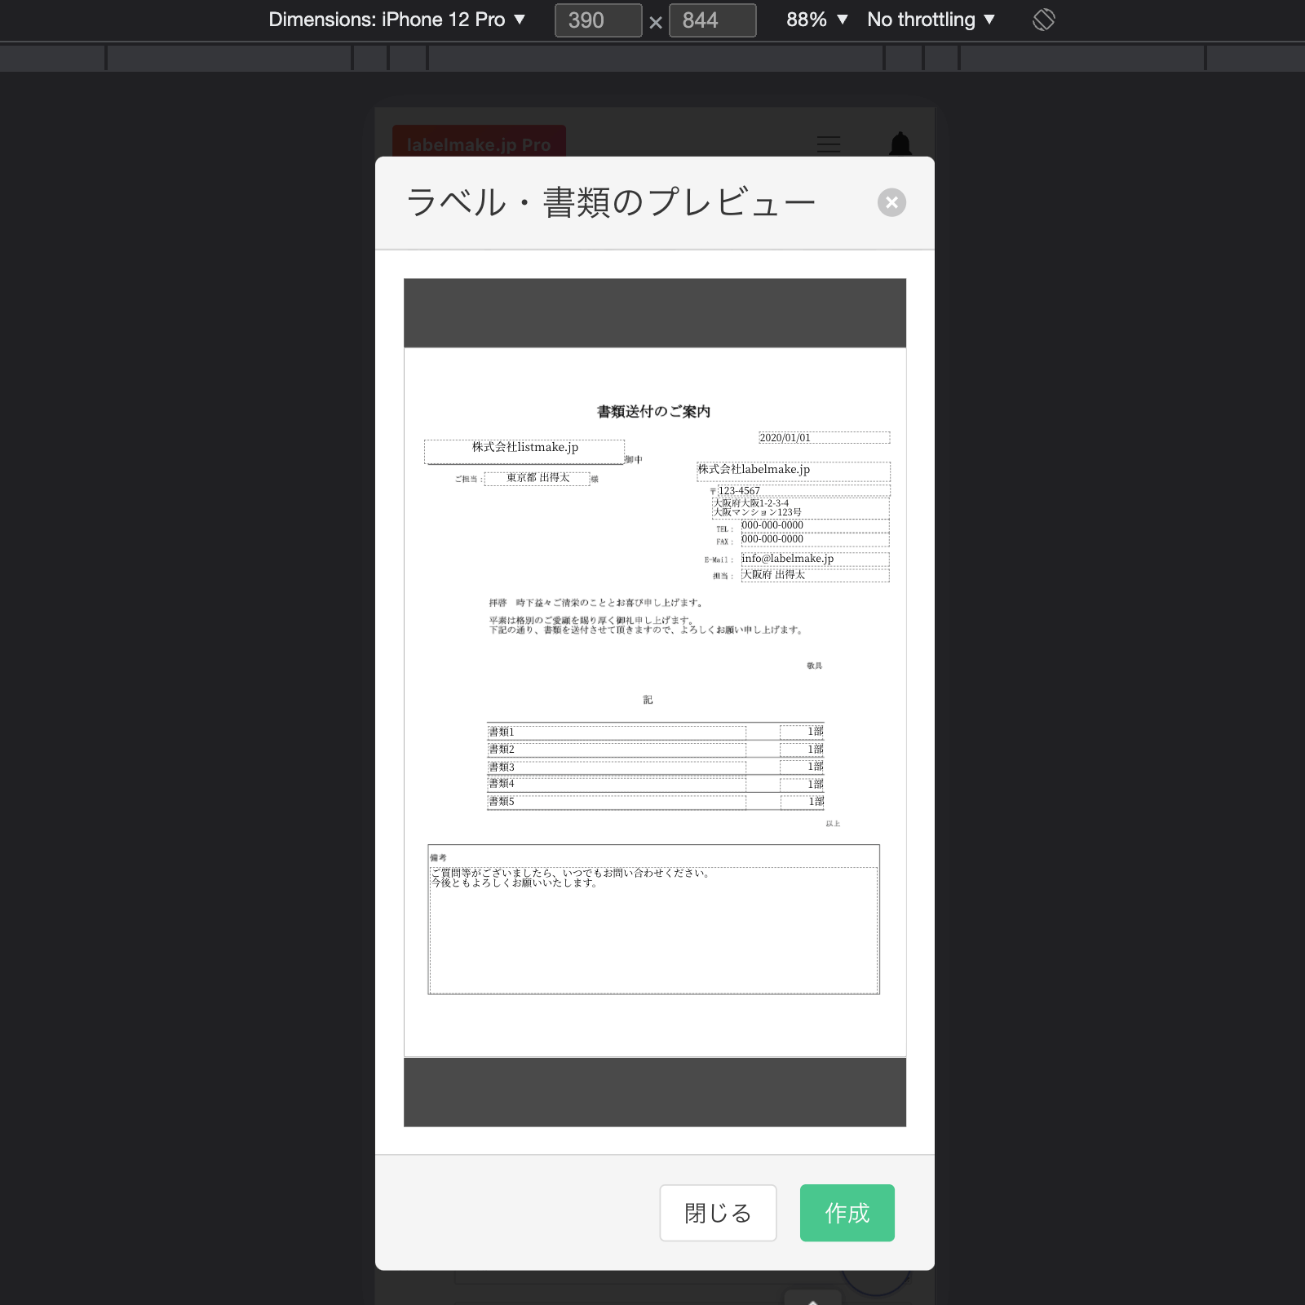Click the notification bell icon
This screenshot has height=1305, width=1305.
point(900,144)
